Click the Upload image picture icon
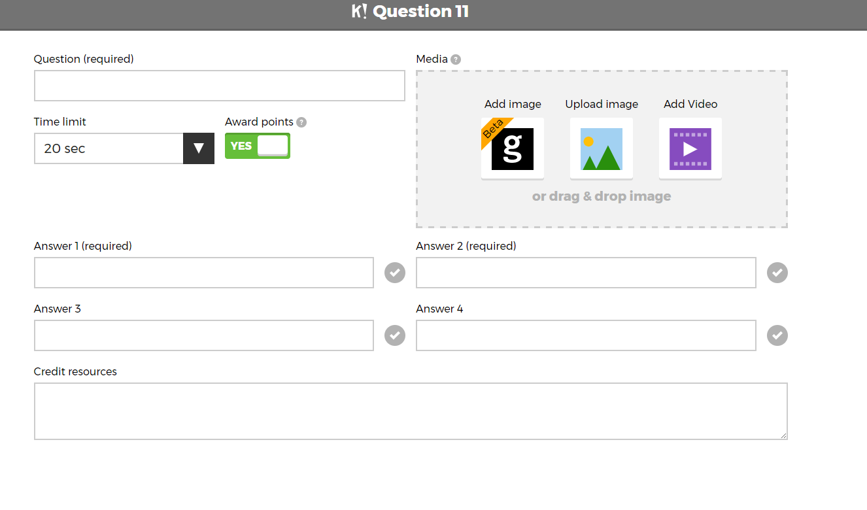Screen dimensions: 867x510 (602, 148)
